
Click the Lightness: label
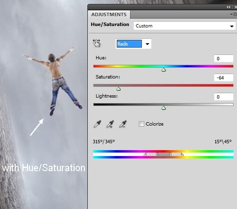(x=106, y=96)
